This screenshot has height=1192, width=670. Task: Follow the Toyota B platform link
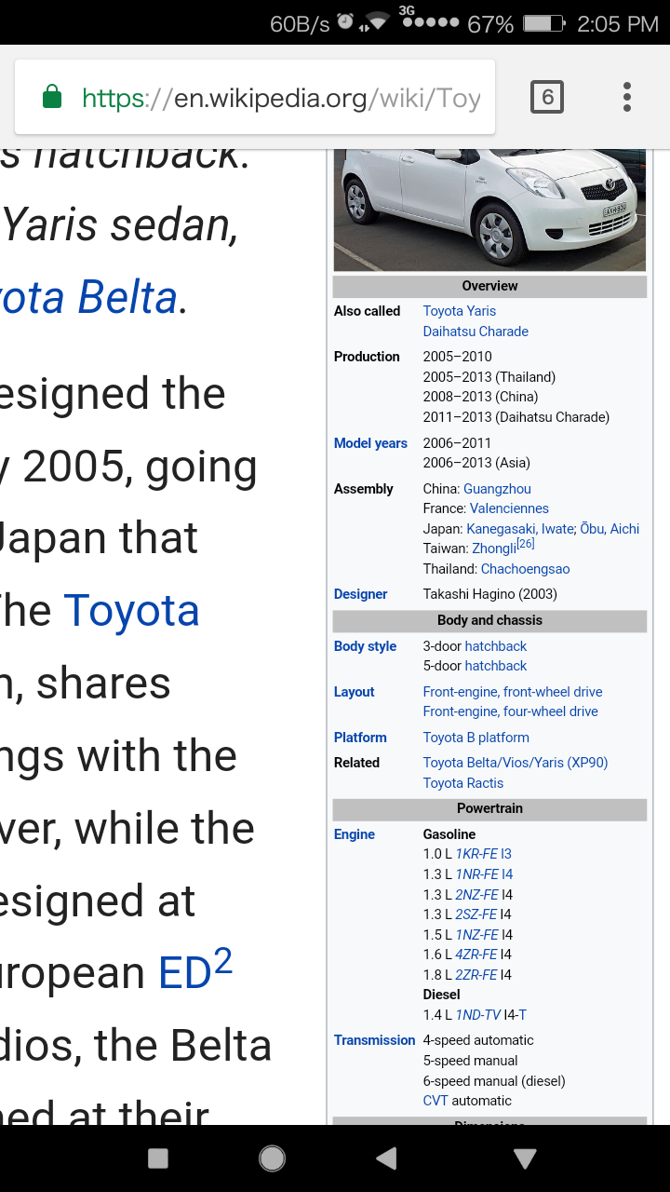(476, 738)
